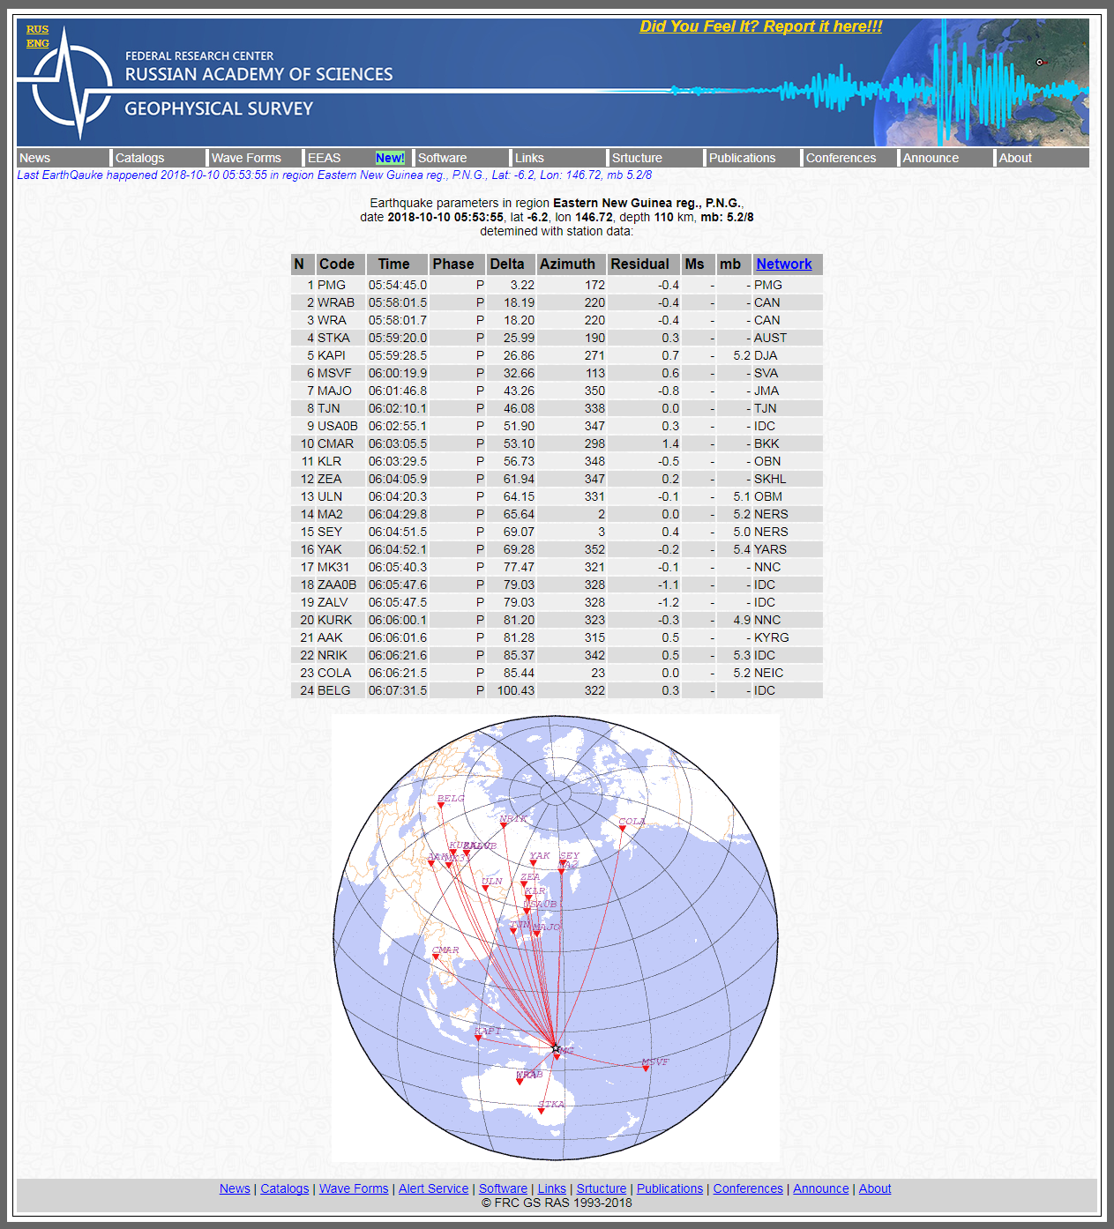Click WRAB station marker on globe map
The width and height of the screenshot is (1114, 1229).
(520, 1081)
